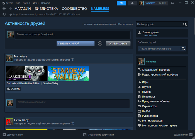Go back with the left arrow
Viewport: 195px width, 139px height.
pyautogui.click(x=4, y=8)
